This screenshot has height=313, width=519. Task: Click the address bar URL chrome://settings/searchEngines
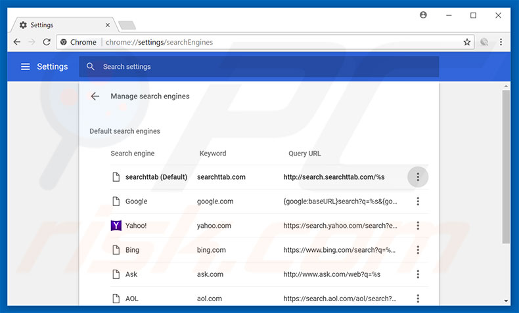coord(159,42)
